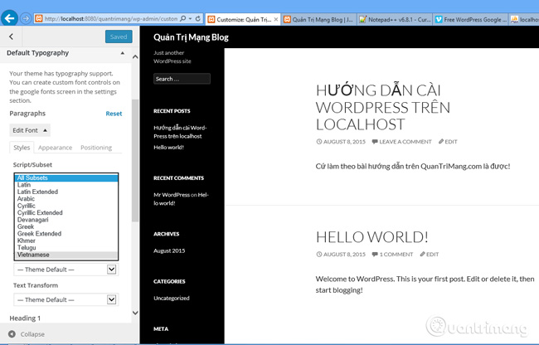
Task: Select Vietnamese in the Script/Subset list
Action: [33, 255]
